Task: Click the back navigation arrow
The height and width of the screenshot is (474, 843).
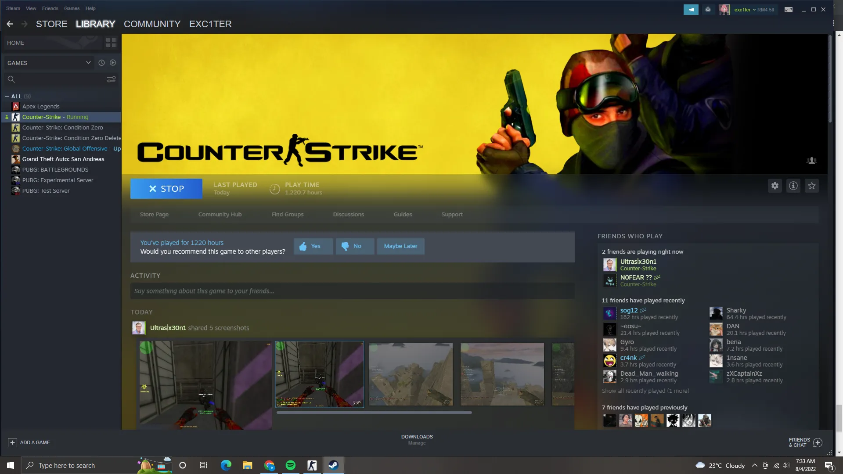Action: coord(10,24)
